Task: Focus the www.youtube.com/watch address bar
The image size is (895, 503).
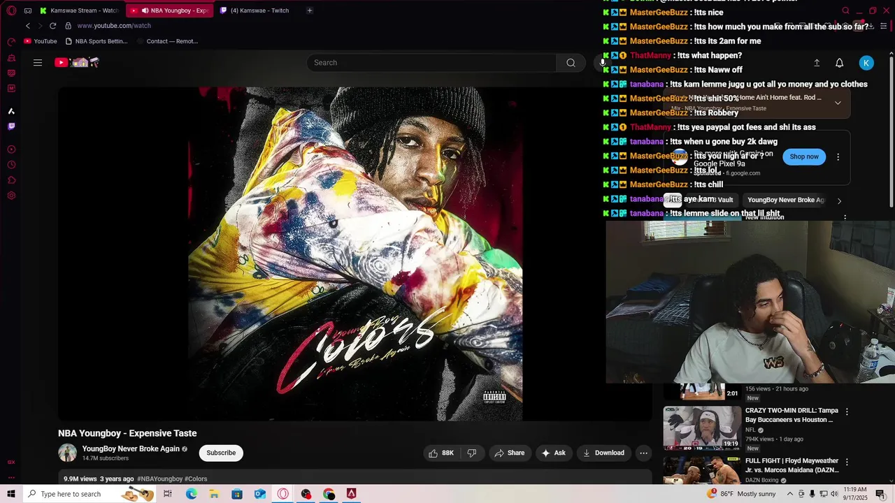Action: tap(114, 26)
